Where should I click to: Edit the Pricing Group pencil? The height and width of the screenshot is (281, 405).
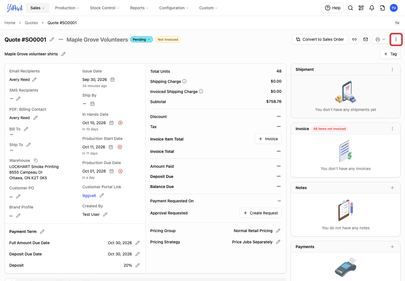tap(278, 231)
